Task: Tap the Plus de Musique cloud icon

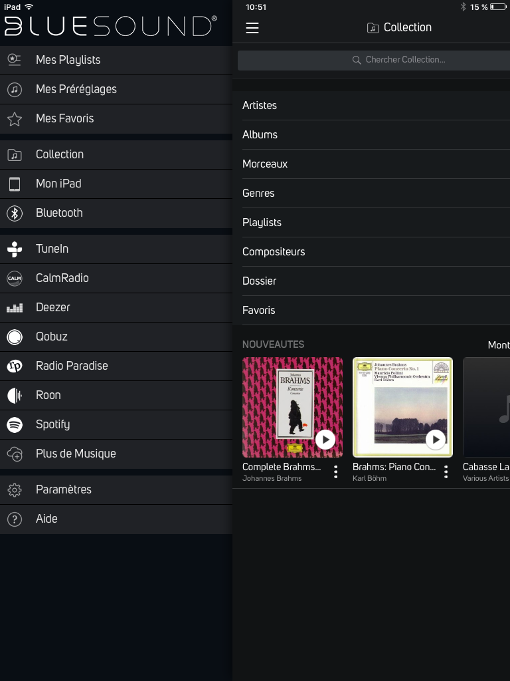Action: point(15,454)
